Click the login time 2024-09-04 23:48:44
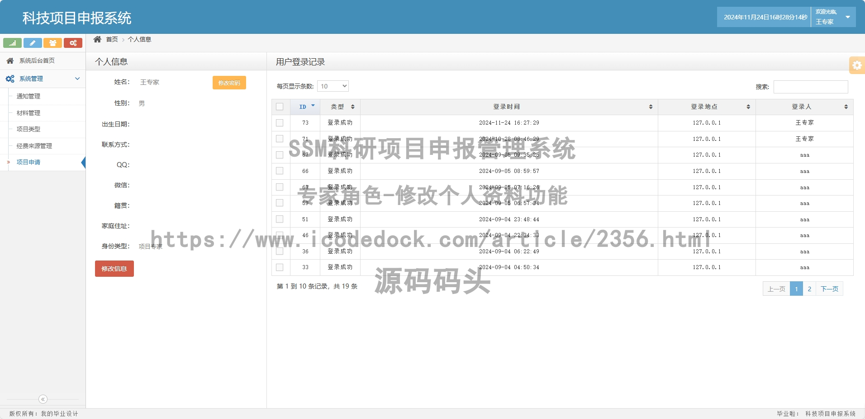865x419 pixels. click(x=509, y=219)
